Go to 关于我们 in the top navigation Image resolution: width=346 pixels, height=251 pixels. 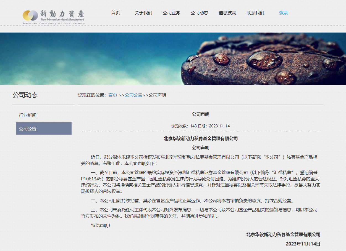pyautogui.click(x=143, y=13)
